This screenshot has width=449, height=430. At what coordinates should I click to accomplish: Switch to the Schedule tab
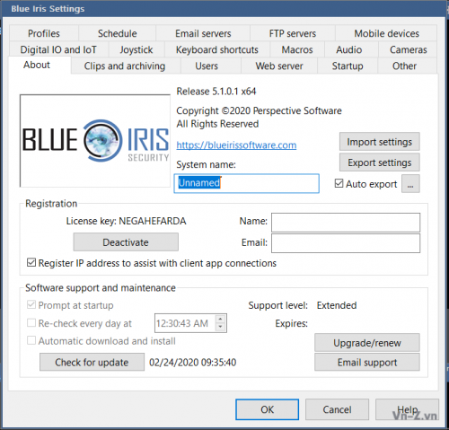coord(118,33)
